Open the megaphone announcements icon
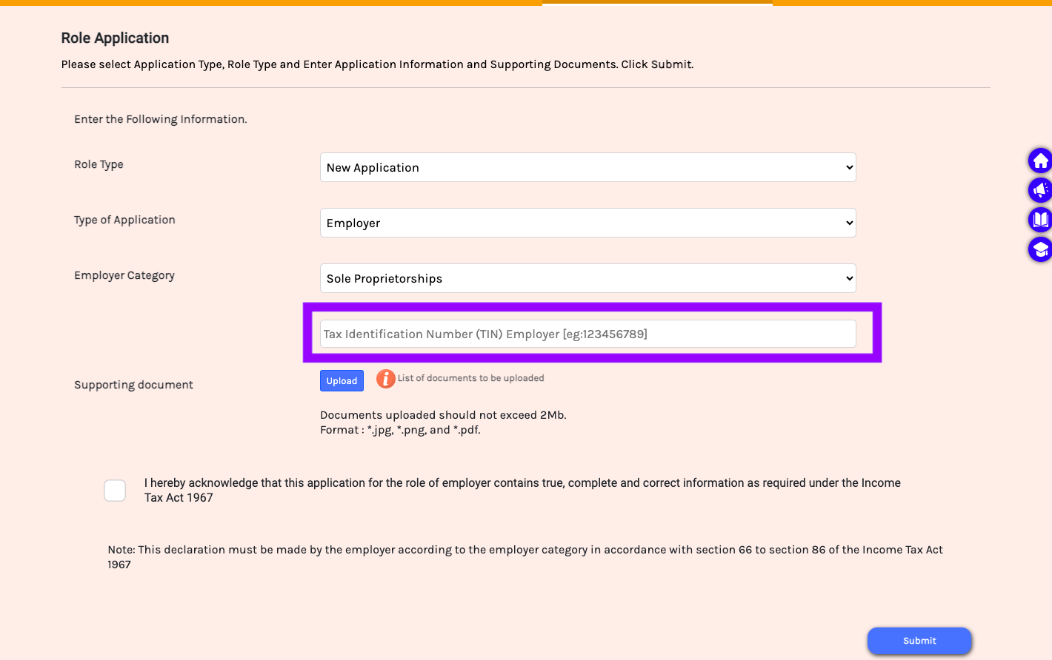Screen dimensions: 1052x660 click(1040, 190)
